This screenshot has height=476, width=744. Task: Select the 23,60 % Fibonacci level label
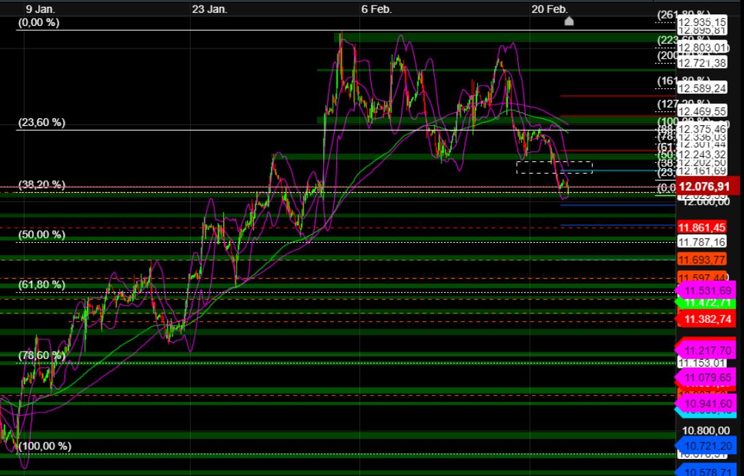coord(42,123)
